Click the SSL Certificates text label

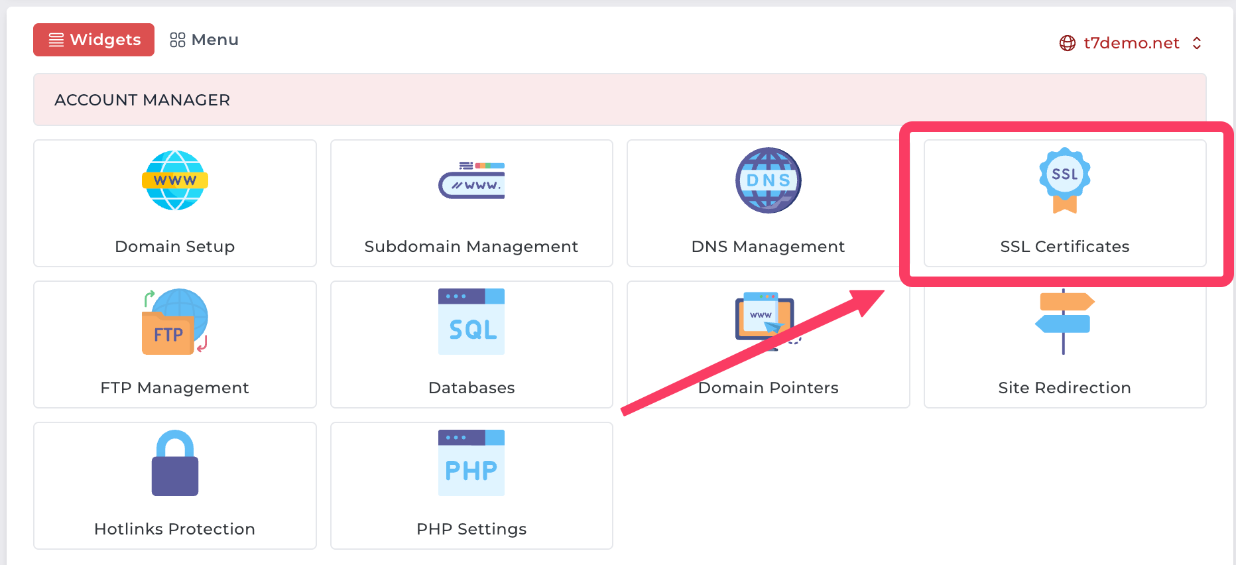point(1064,247)
